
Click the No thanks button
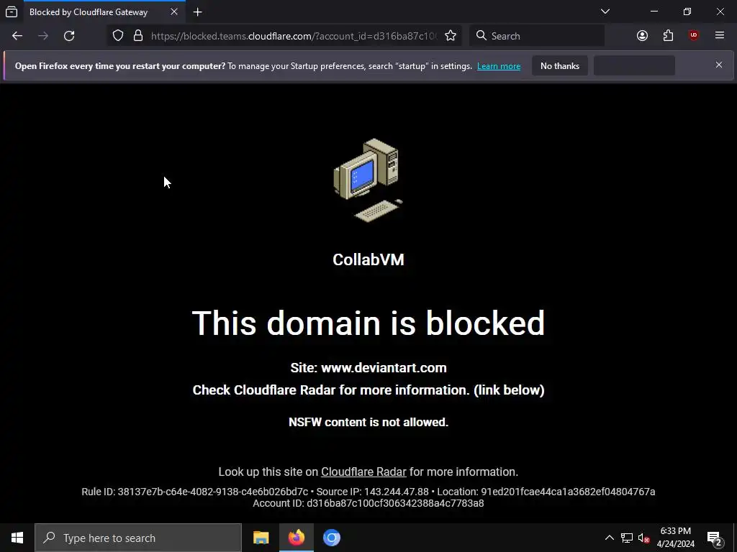click(x=560, y=66)
